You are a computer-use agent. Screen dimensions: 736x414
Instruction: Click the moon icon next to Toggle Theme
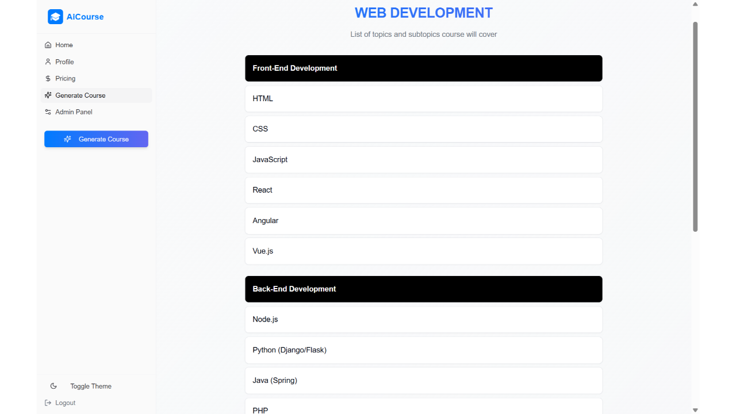[53, 385]
